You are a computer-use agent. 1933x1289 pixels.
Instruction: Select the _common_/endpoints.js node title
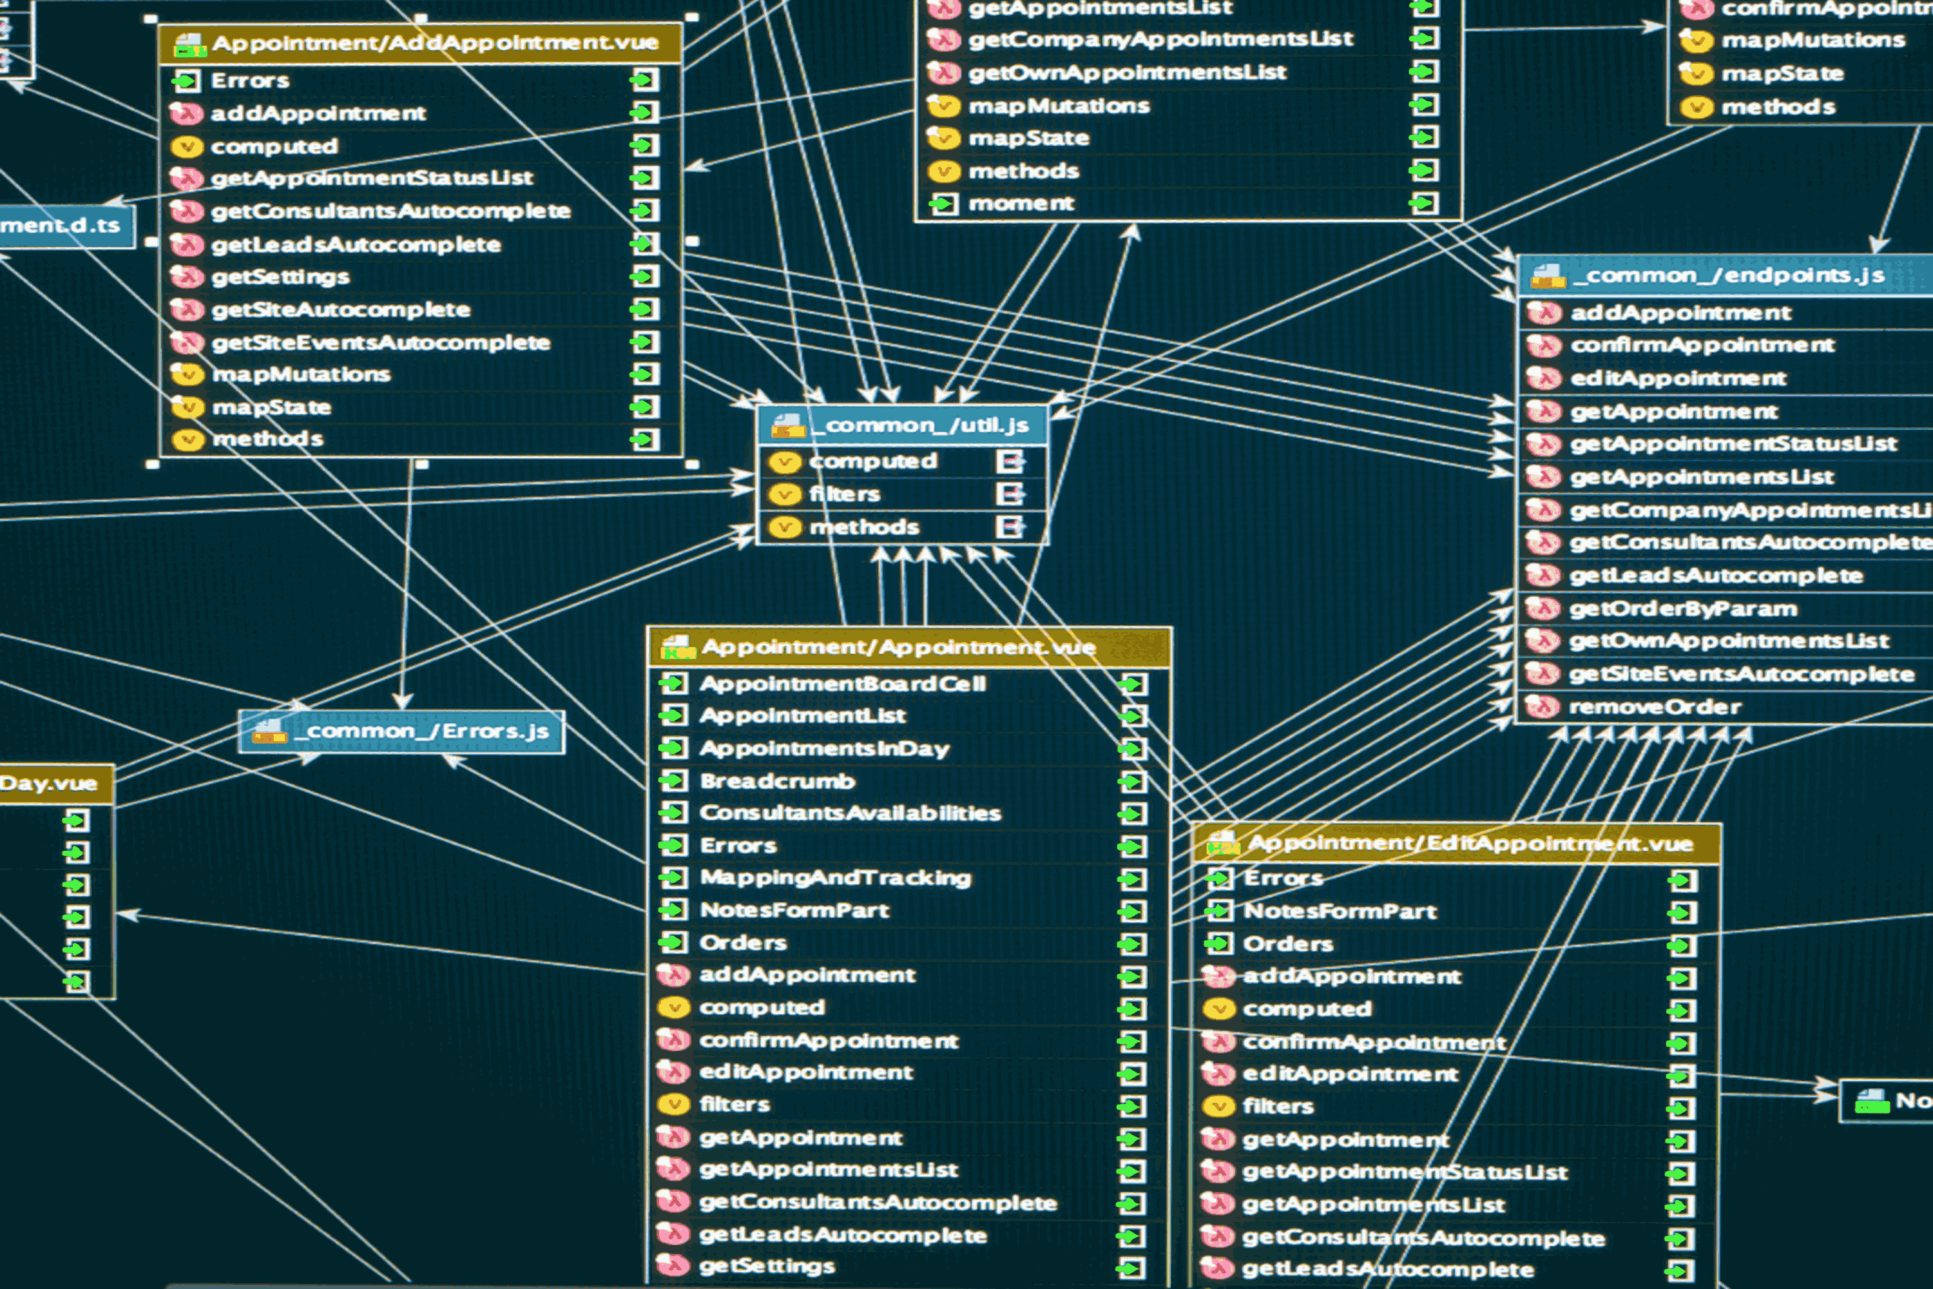click(1728, 275)
